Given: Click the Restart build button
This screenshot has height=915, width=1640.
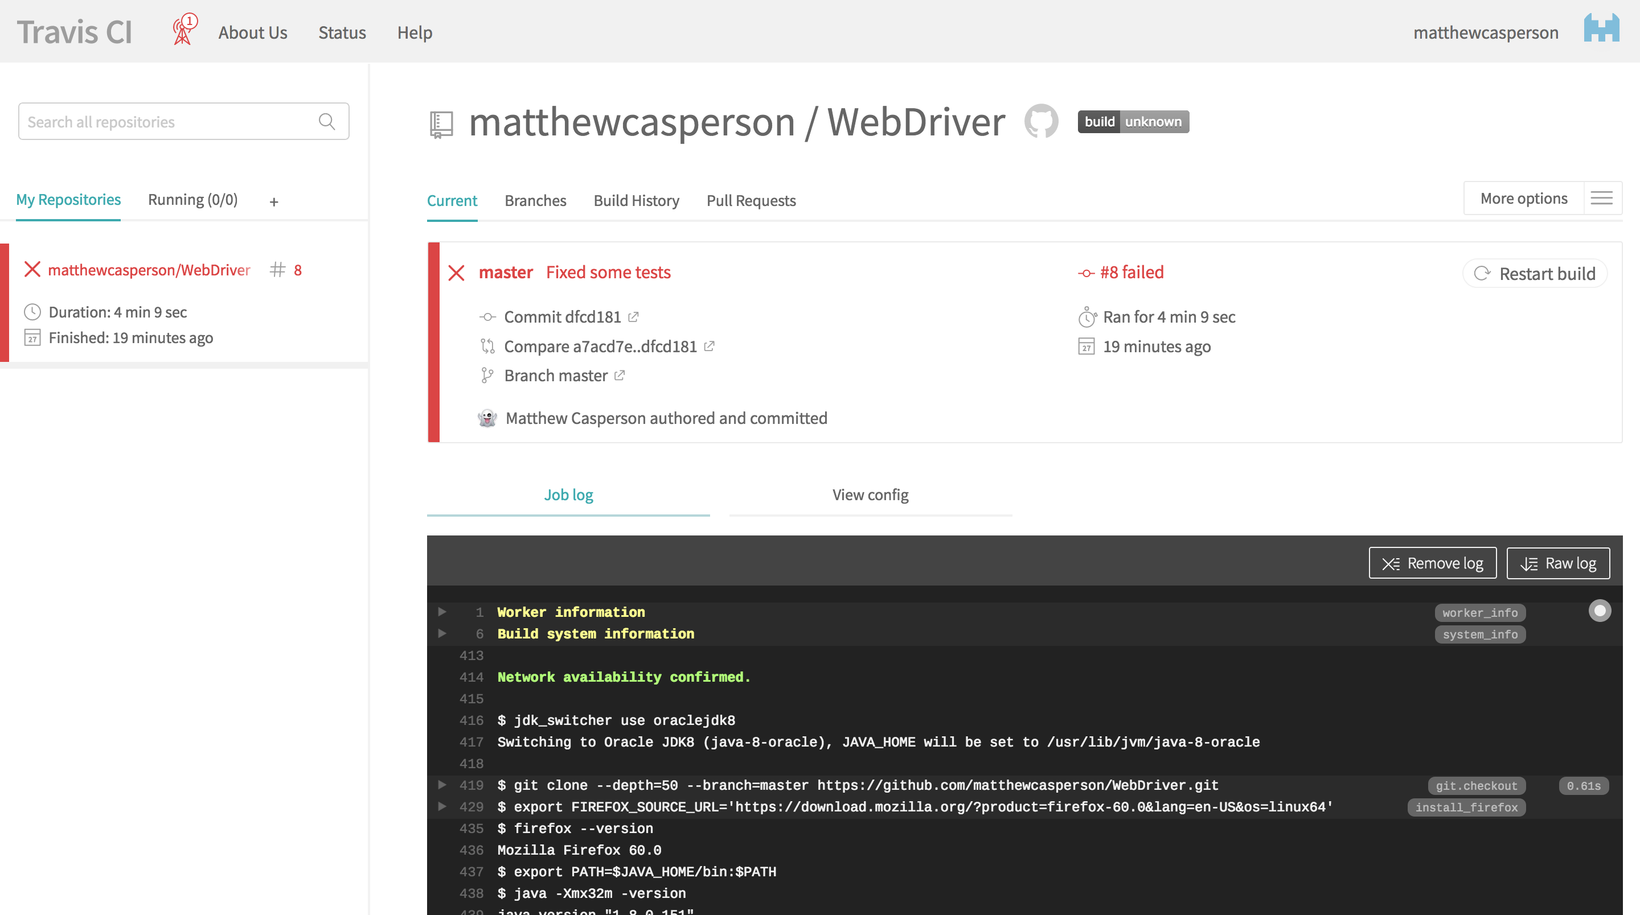Looking at the screenshot, I should [x=1535, y=274].
